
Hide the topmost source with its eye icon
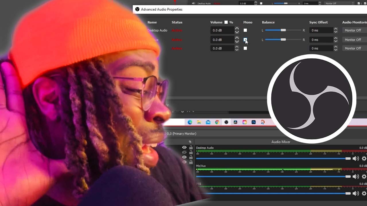[x=184, y=148]
